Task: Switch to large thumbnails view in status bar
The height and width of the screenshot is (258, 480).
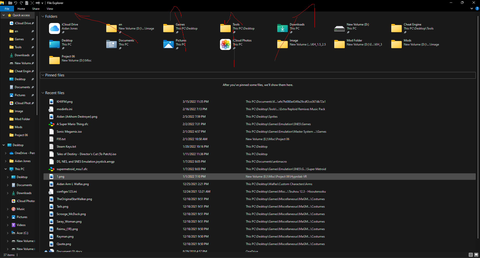Action: (x=476, y=255)
